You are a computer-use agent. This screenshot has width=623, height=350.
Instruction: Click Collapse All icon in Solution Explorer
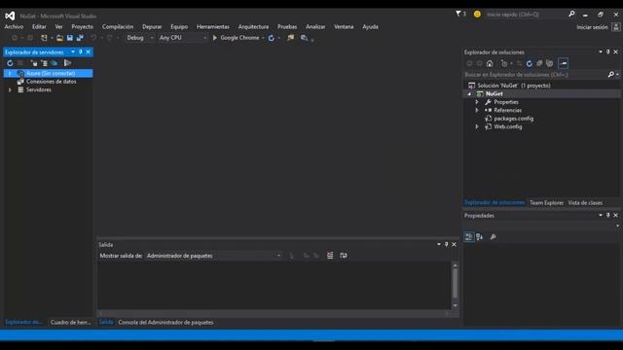click(539, 63)
